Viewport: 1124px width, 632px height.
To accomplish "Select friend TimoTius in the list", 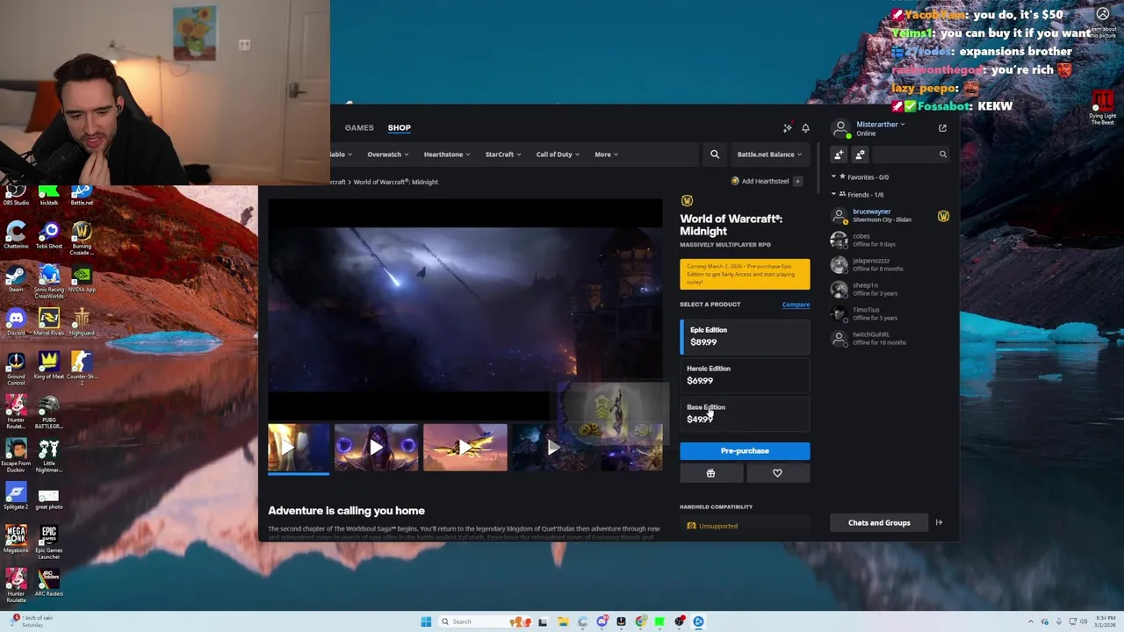I will point(890,313).
